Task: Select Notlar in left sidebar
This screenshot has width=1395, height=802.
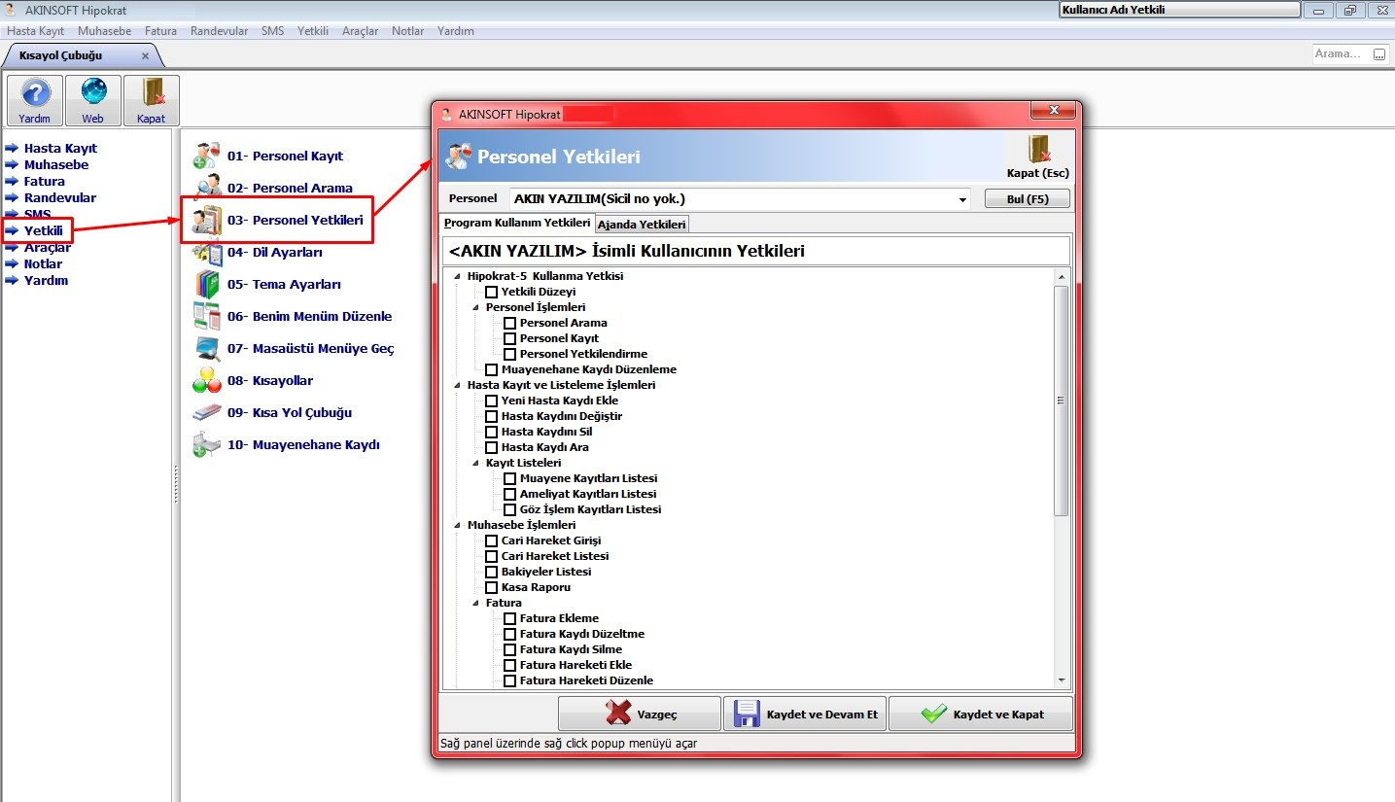Action: pyautogui.click(x=43, y=263)
